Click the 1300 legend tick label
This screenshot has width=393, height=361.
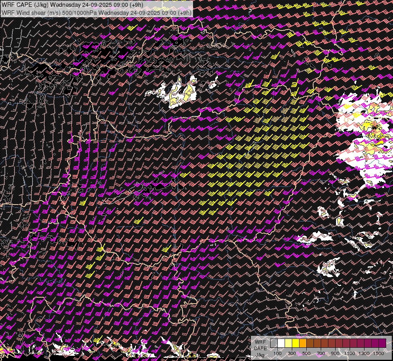(x=364, y=353)
